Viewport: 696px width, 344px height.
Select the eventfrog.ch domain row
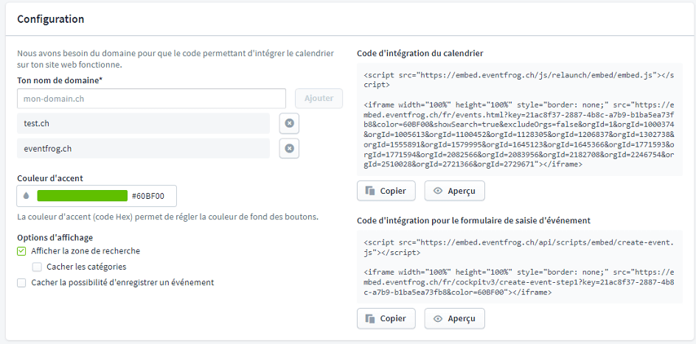pyautogui.click(x=143, y=149)
